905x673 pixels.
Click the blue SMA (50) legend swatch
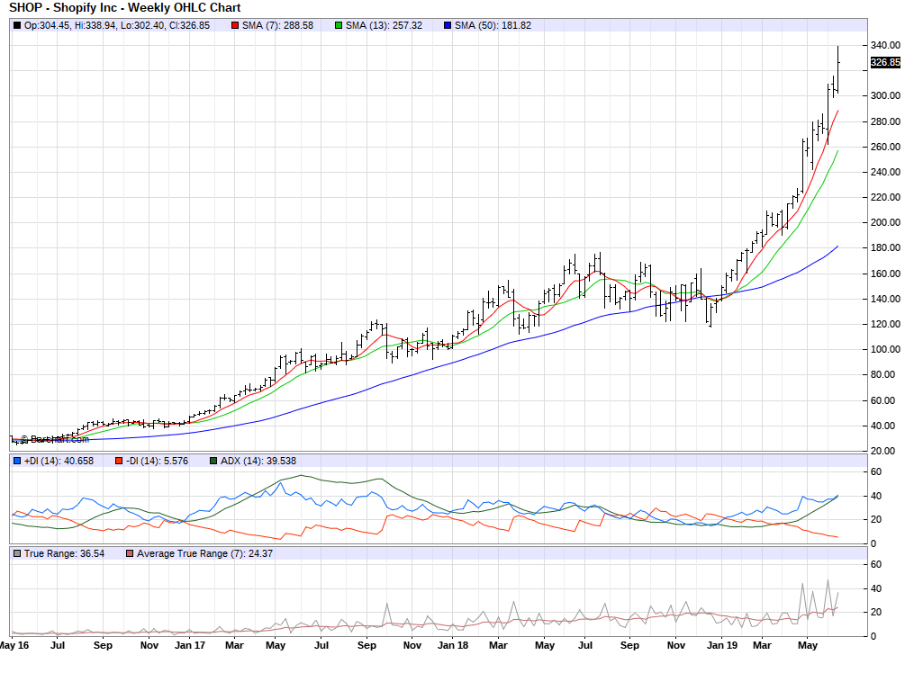pos(448,25)
